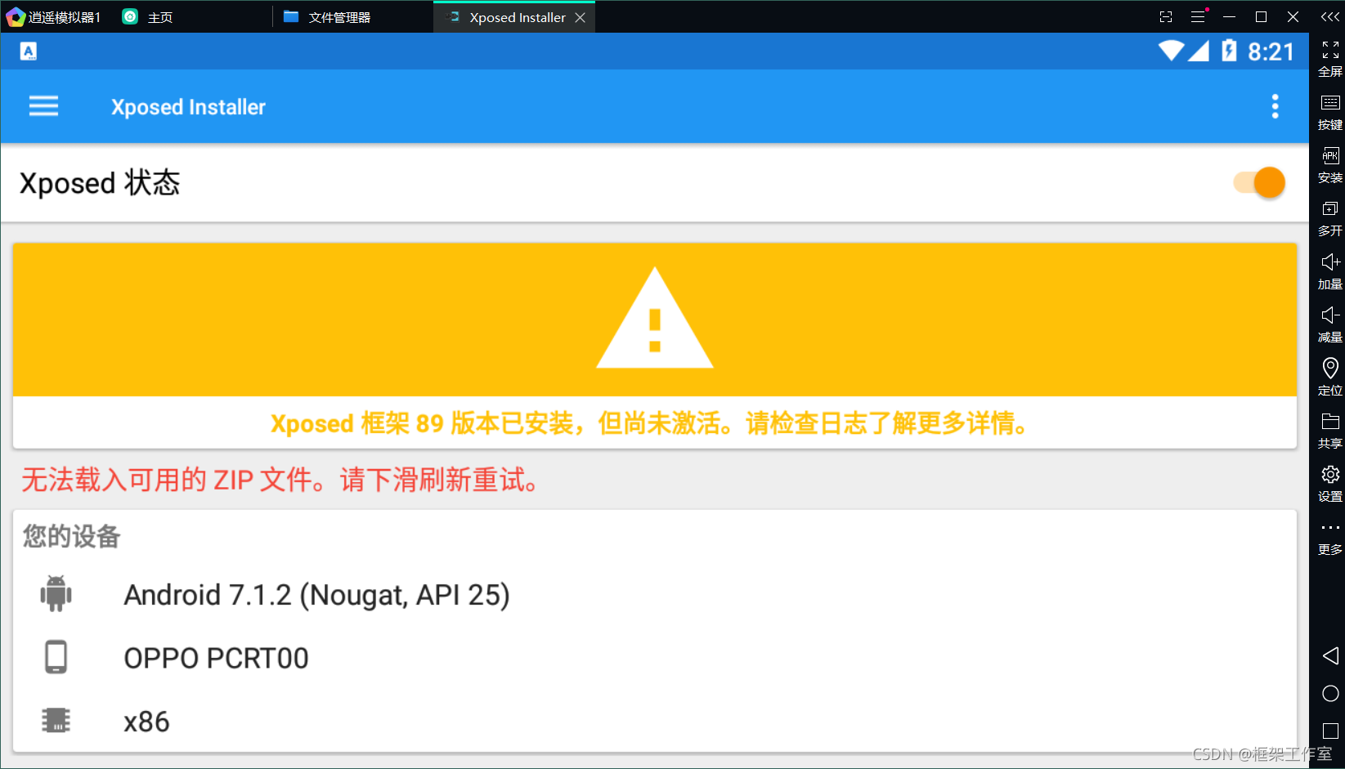The width and height of the screenshot is (1345, 769).
Task: Click the phone model icon
Action: (56, 657)
